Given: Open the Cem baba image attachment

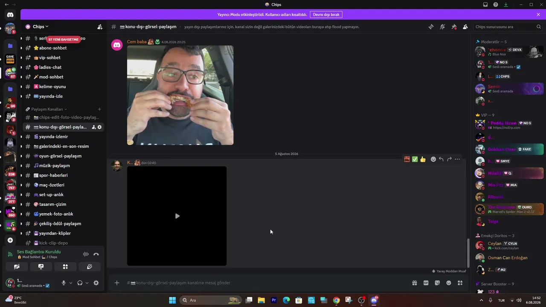Looking at the screenshot, I should [180, 95].
